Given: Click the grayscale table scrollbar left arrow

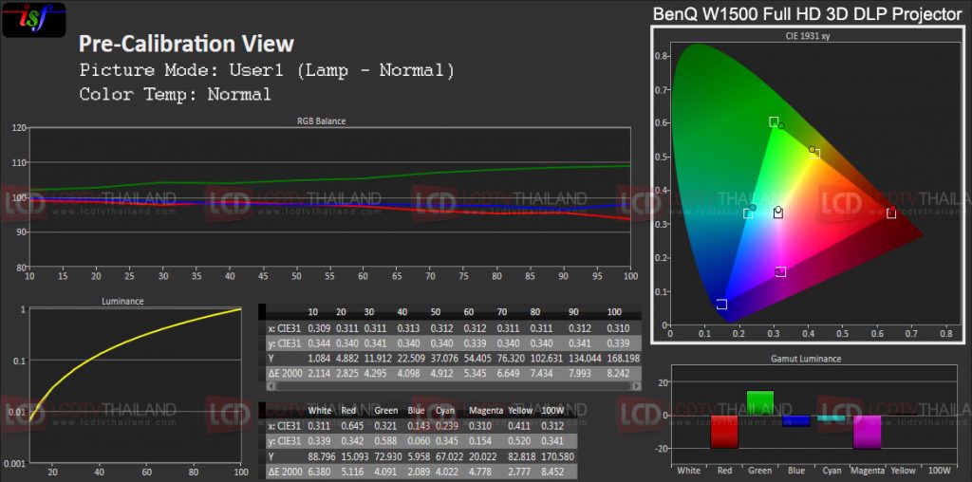Looking at the screenshot, I should (271, 386).
